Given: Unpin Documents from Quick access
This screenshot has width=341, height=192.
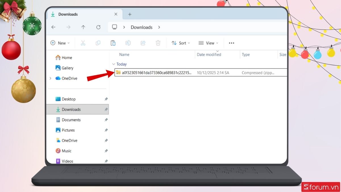Looking at the screenshot, I should [x=106, y=120].
